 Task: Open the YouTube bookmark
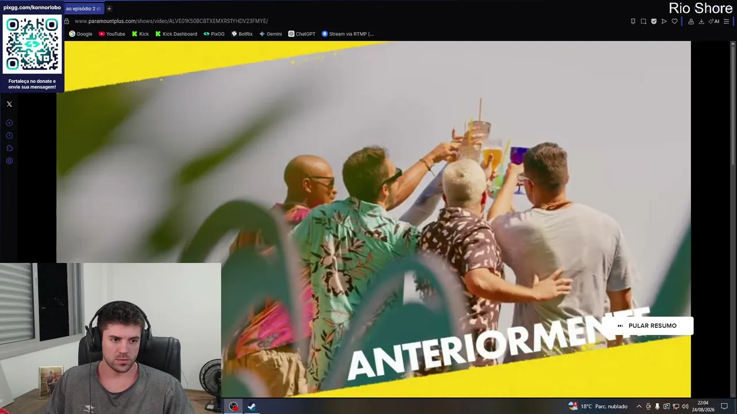pos(112,34)
